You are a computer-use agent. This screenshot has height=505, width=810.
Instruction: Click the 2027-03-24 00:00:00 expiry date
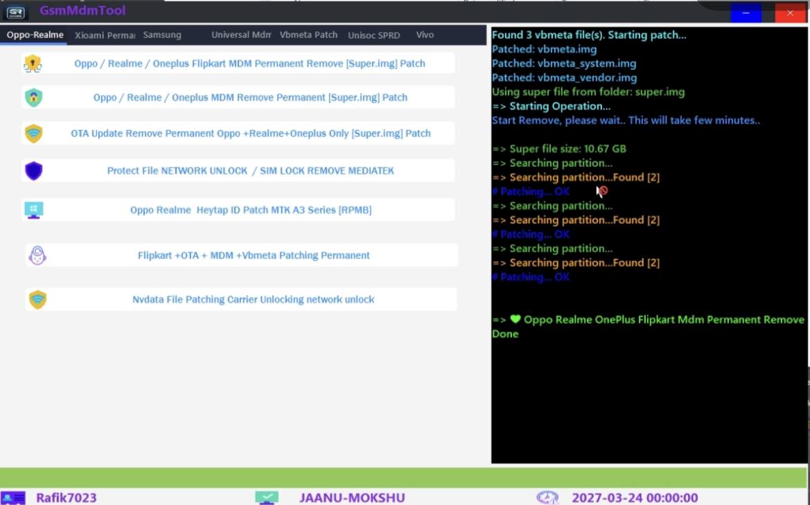pyautogui.click(x=635, y=498)
